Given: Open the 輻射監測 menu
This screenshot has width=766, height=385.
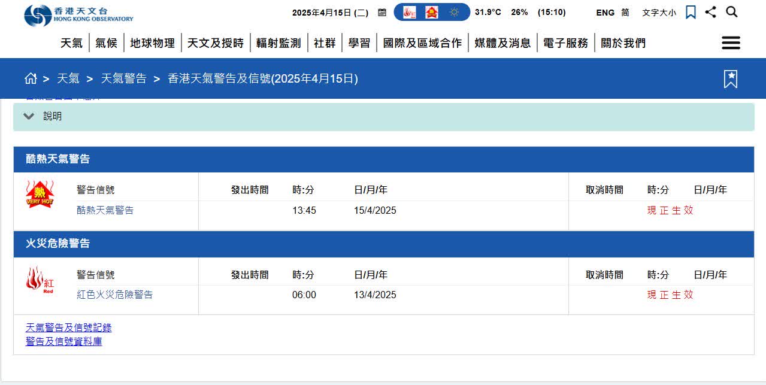Looking at the screenshot, I should (278, 43).
